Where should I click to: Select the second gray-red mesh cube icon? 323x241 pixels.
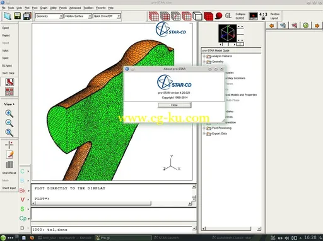coord(165,16)
